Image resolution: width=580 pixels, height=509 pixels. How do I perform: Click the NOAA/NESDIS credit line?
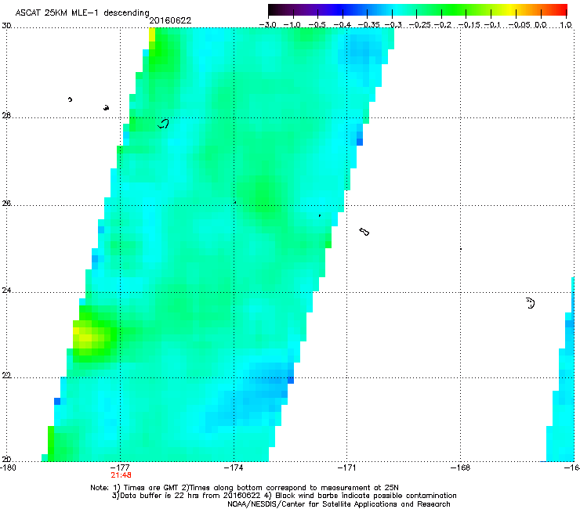pos(339,504)
